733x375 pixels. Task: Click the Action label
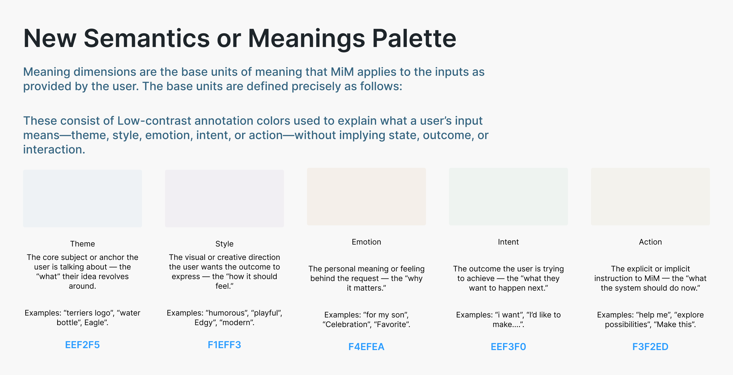(x=650, y=242)
